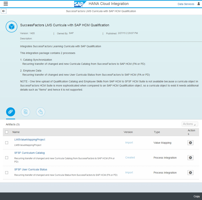202x200 pixels.
Task: Open the LMSValueMappingProject artifact link
Action: click(x=30, y=140)
